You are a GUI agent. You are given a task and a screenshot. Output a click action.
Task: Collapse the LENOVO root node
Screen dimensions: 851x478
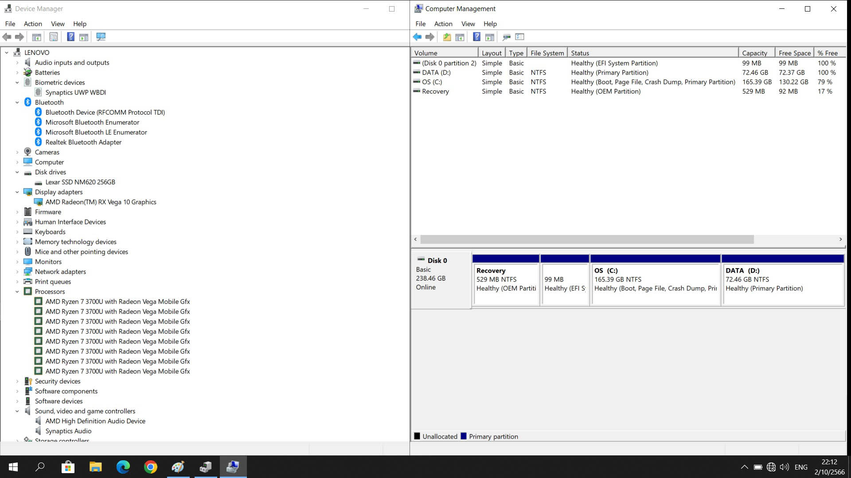(x=7, y=53)
